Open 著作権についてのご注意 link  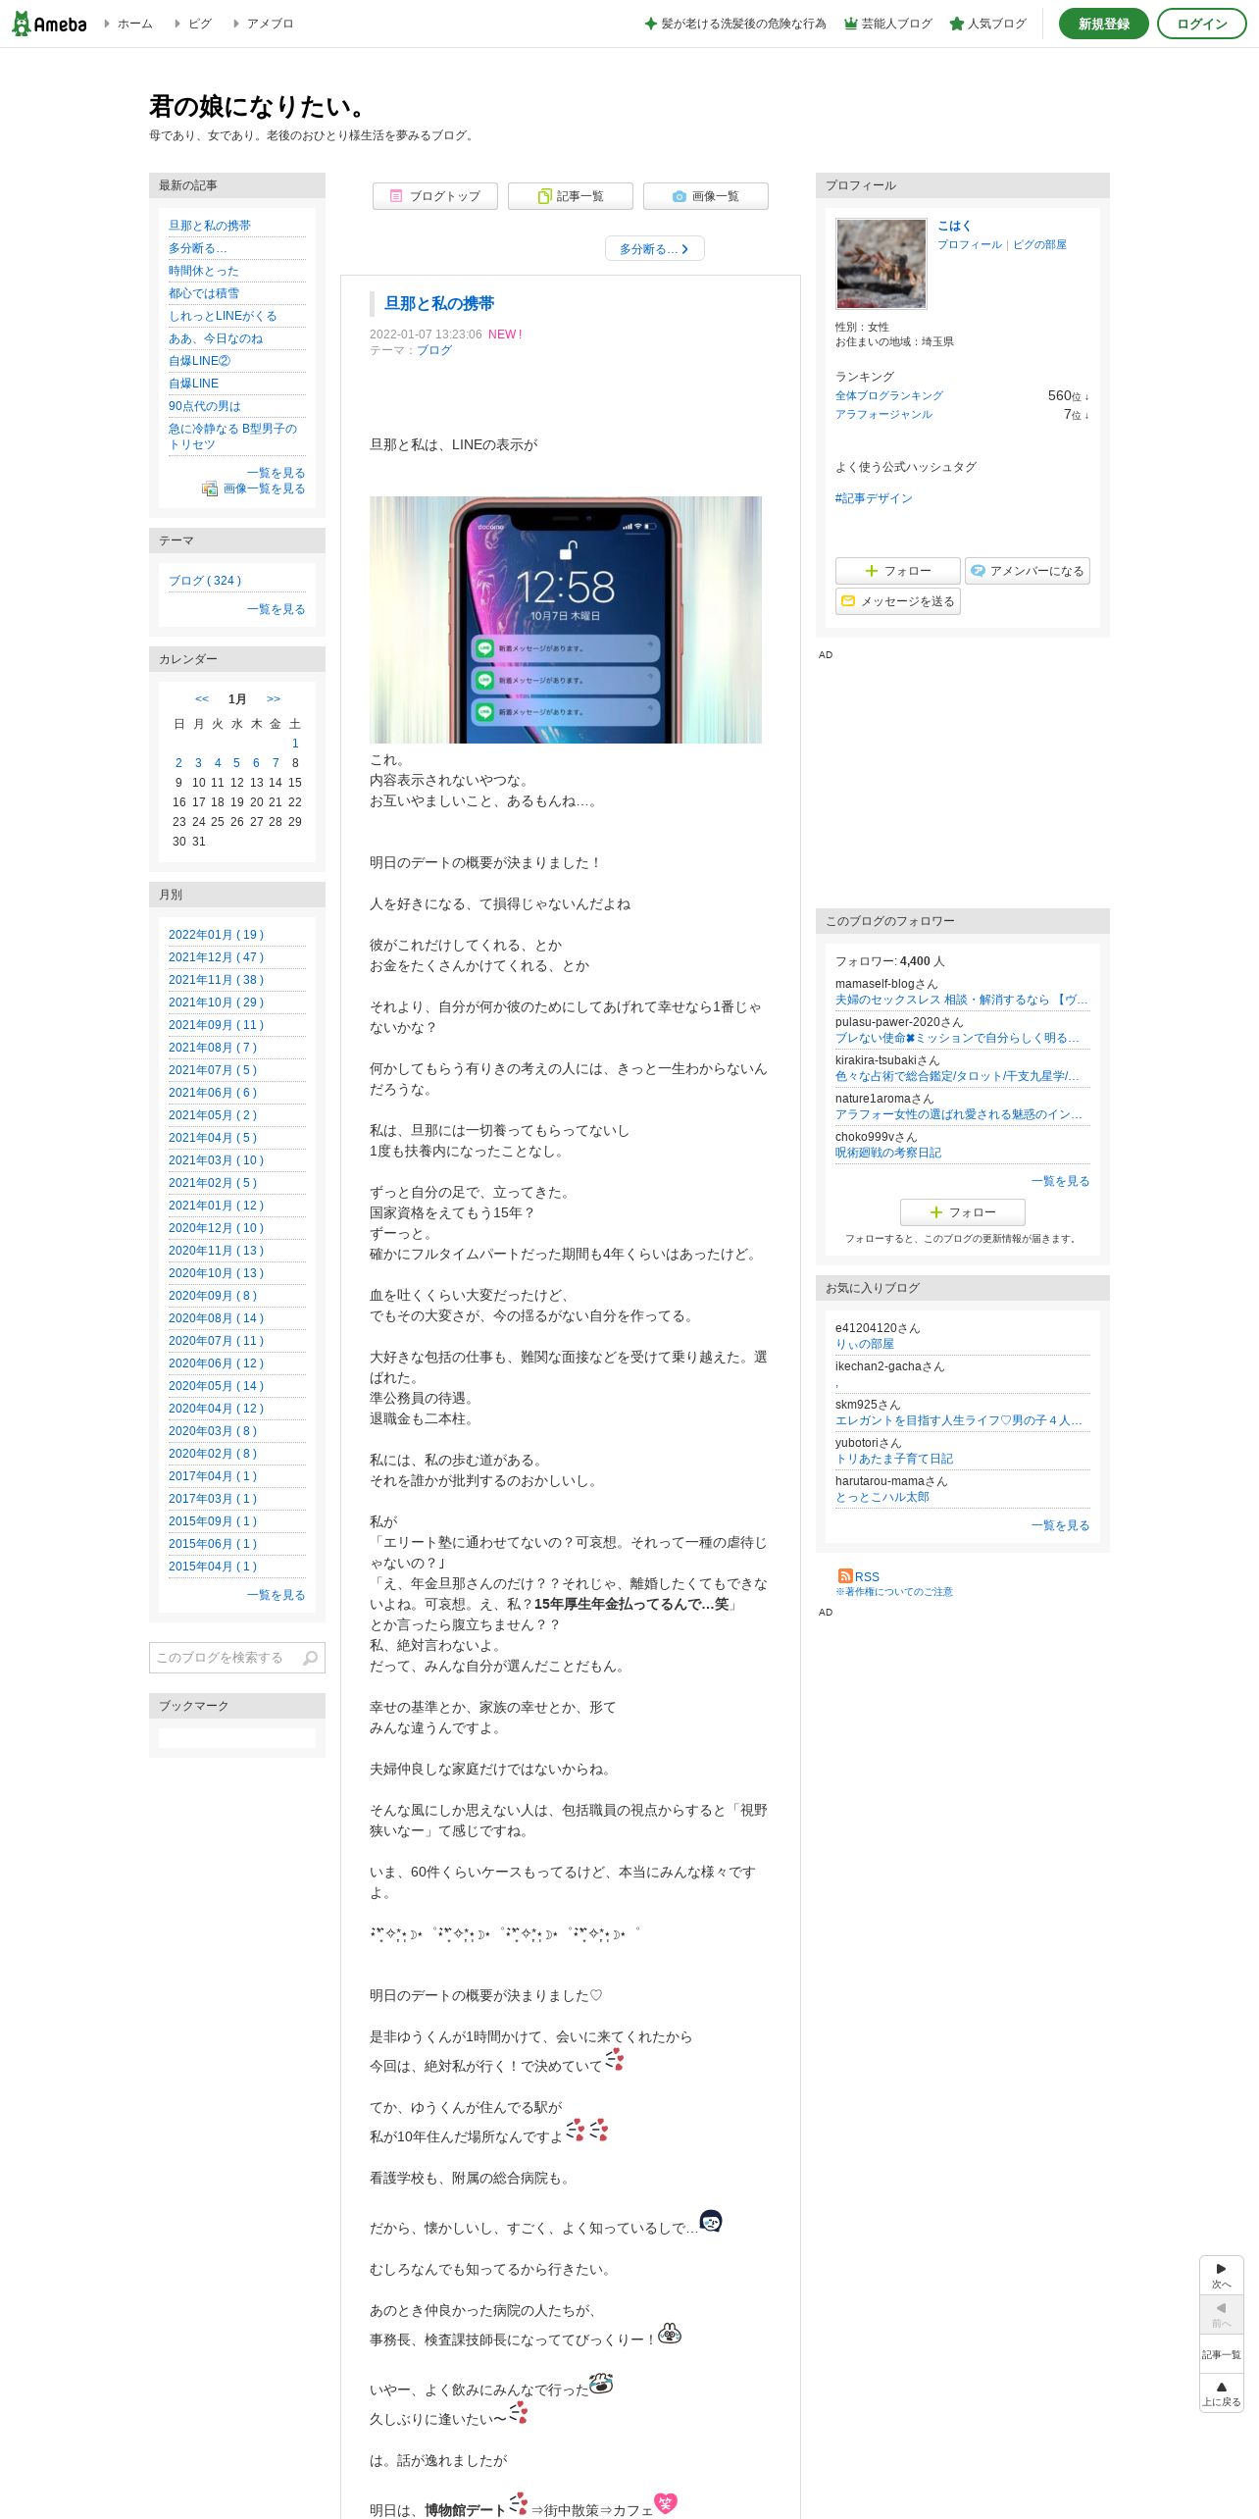894,1591
